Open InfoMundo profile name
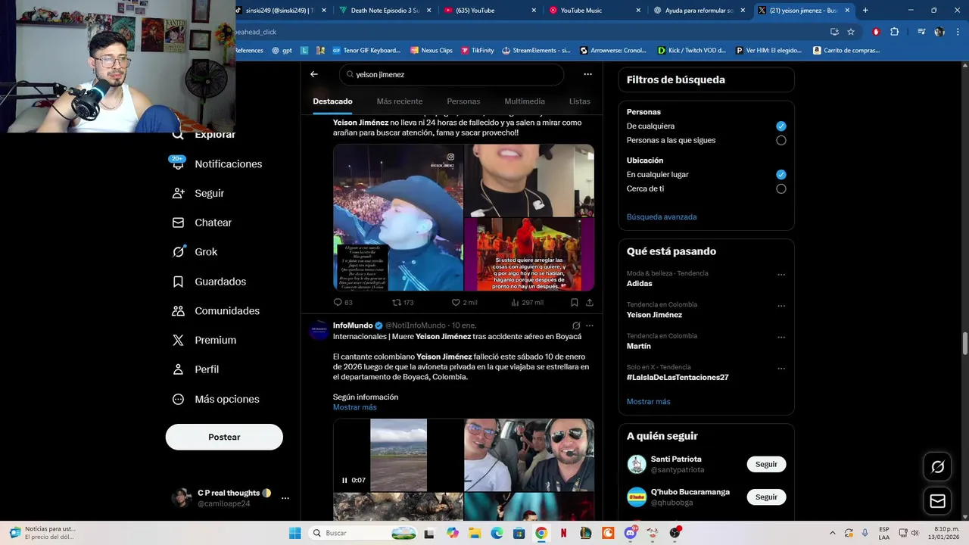This screenshot has width=969, height=545. (353, 325)
